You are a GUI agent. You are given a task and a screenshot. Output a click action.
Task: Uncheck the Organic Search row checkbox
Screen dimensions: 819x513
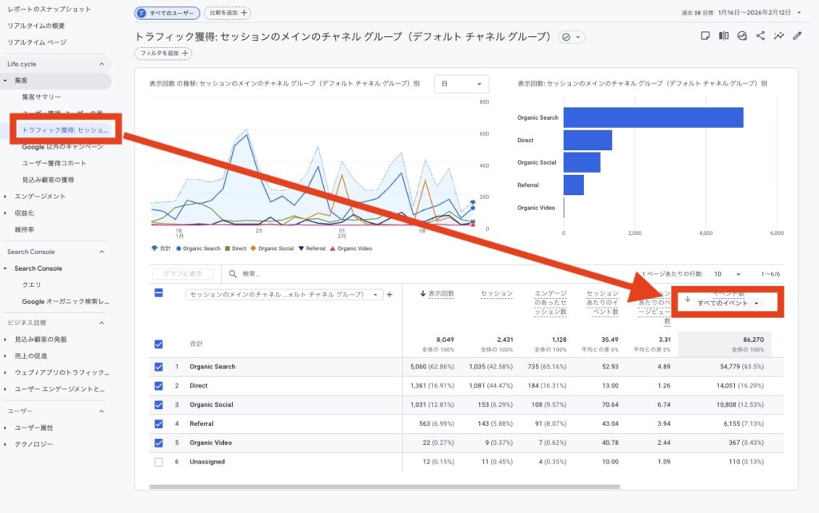(158, 367)
